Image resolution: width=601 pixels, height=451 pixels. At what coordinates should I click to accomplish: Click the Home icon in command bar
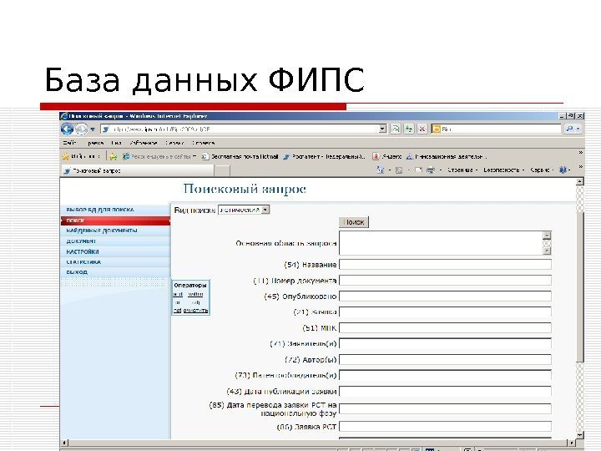click(x=381, y=170)
